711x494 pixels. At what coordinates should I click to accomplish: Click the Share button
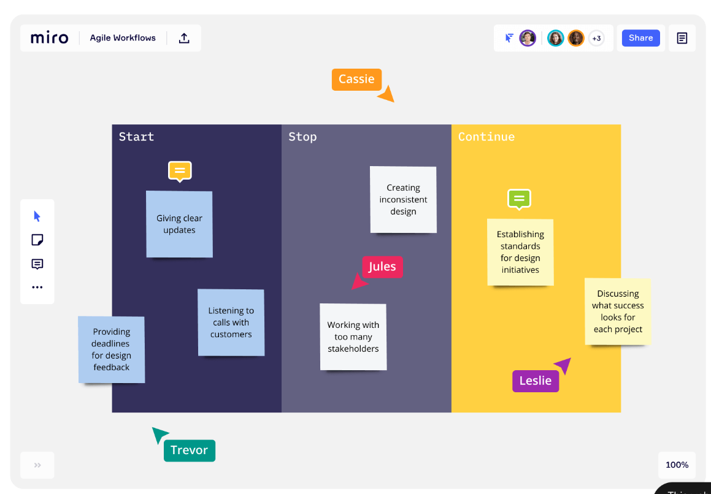click(x=640, y=38)
